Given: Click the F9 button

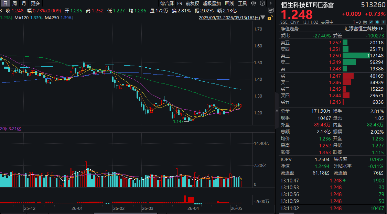Looking at the screenshot, I should pos(180,3).
